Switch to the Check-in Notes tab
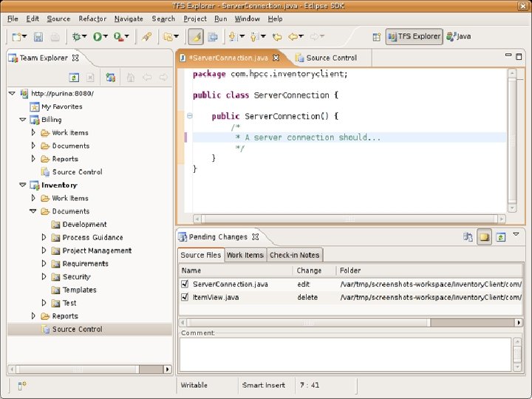 (294, 255)
